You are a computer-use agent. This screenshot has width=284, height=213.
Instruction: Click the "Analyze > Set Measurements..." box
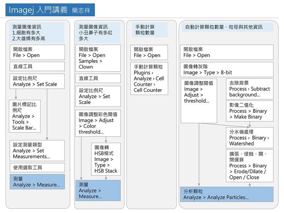pos(37,151)
